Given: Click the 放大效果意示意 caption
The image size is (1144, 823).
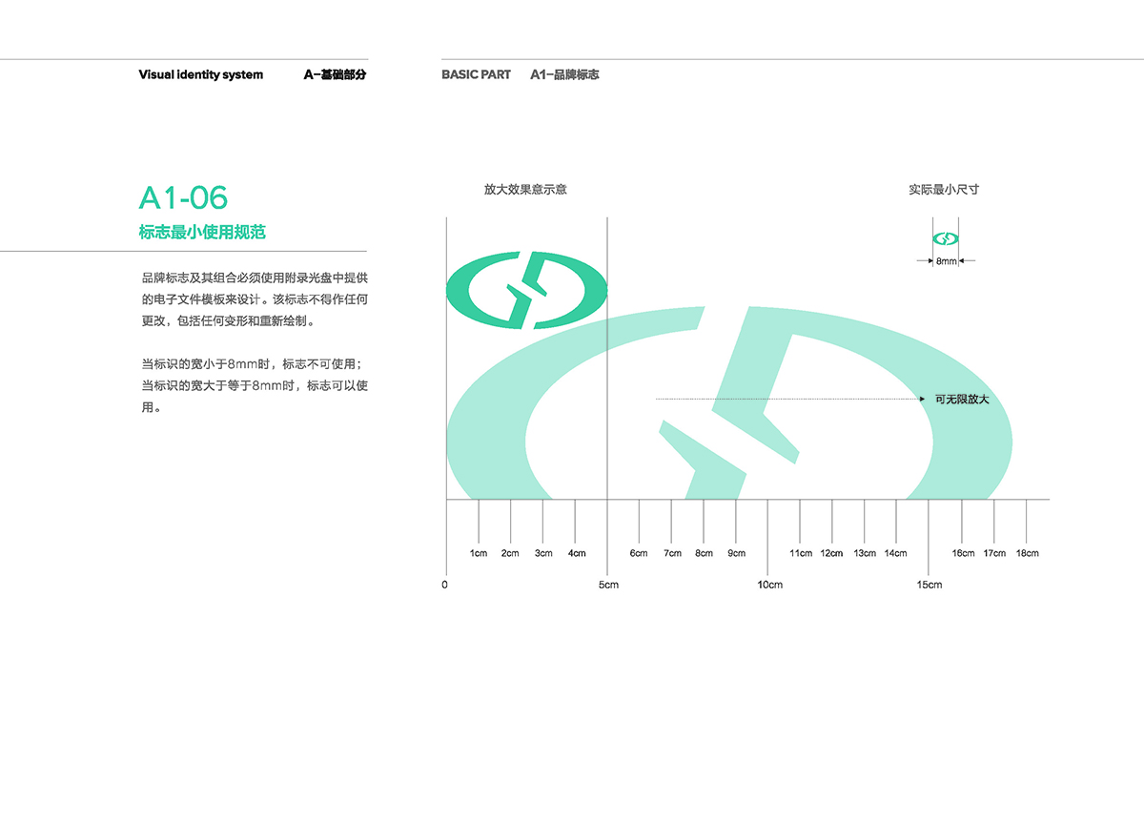Looking at the screenshot, I should click(x=525, y=190).
